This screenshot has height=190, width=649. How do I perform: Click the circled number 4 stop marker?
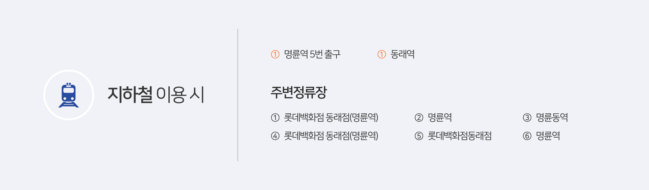pyautogui.click(x=275, y=136)
